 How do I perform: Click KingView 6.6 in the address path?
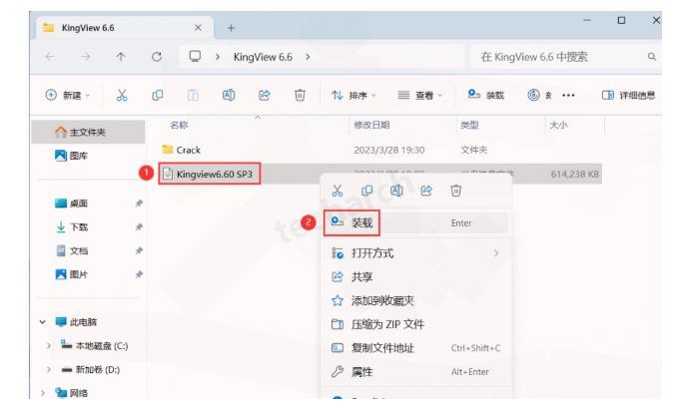pyautogui.click(x=263, y=57)
